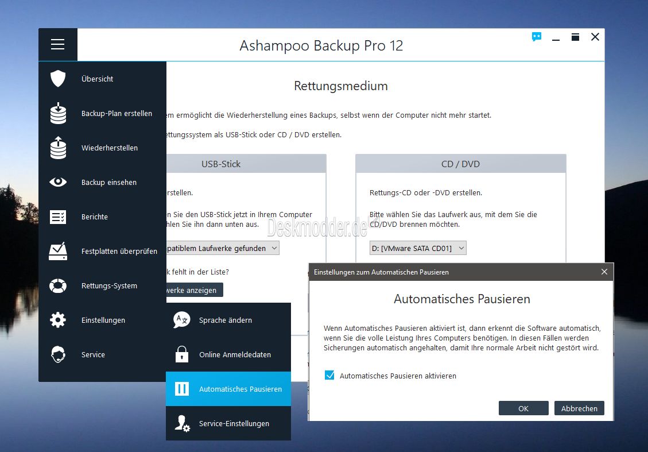Viewport: 648px width, 452px height.
Task: Select Backup-Plan erstellen menu entry
Action: pyautogui.click(x=103, y=113)
